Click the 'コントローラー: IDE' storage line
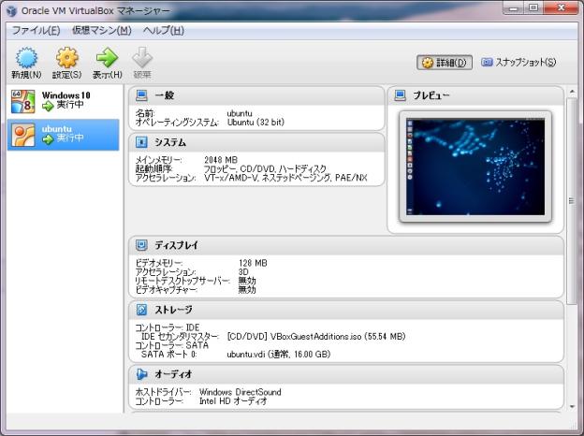Image resolution: width=584 pixels, height=436 pixels. click(x=168, y=327)
